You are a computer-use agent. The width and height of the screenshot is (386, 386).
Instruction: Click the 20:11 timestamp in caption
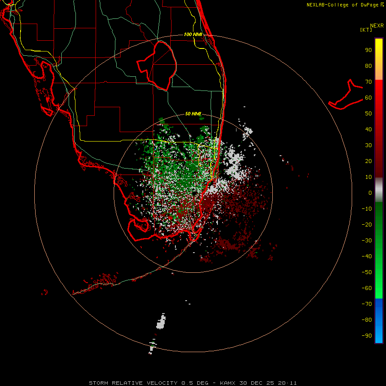[x=287, y=383]
